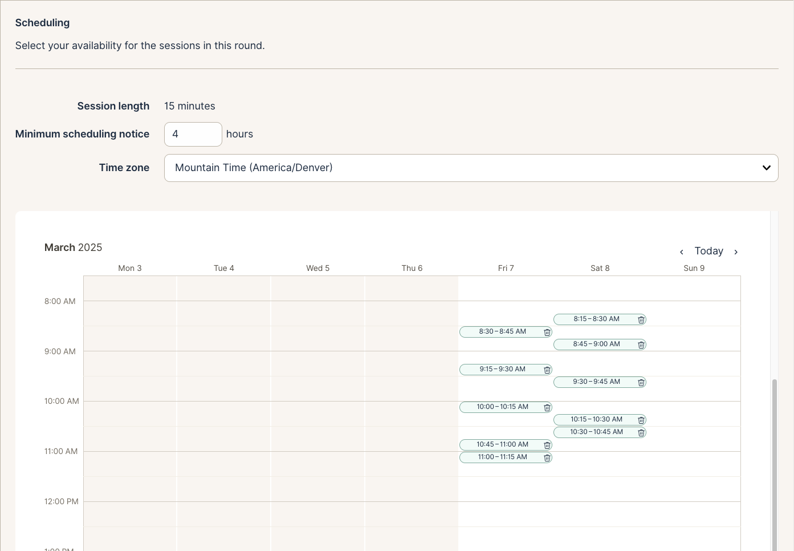
Task: Trash the Friday 11:00–11:15 AM slot
Action: point(547,458)
